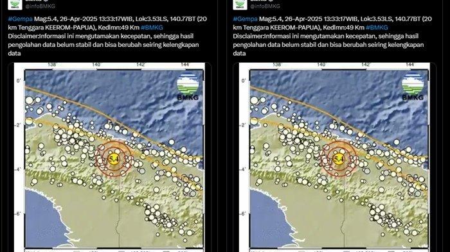Viewport: 450px width, 252px height.
Task: Click BMKG logo on right map
Action: pos(413,87)
